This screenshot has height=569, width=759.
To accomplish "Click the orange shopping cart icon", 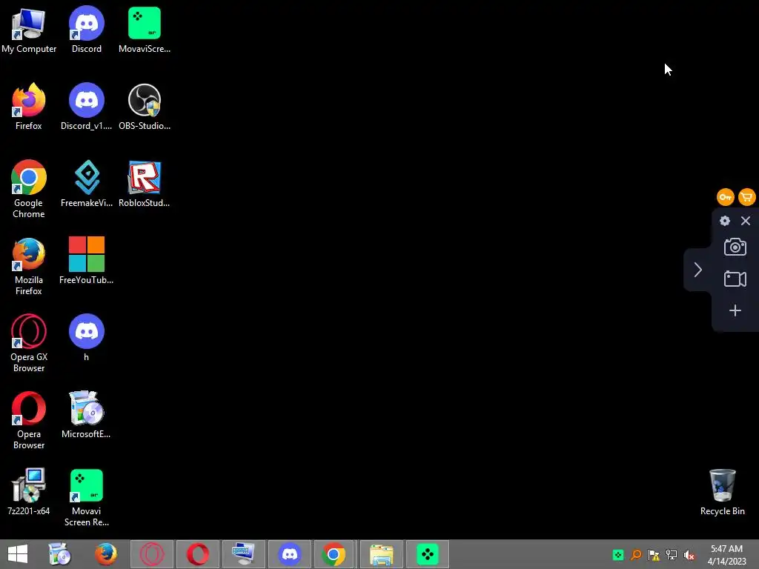I will tap(747, 197).
